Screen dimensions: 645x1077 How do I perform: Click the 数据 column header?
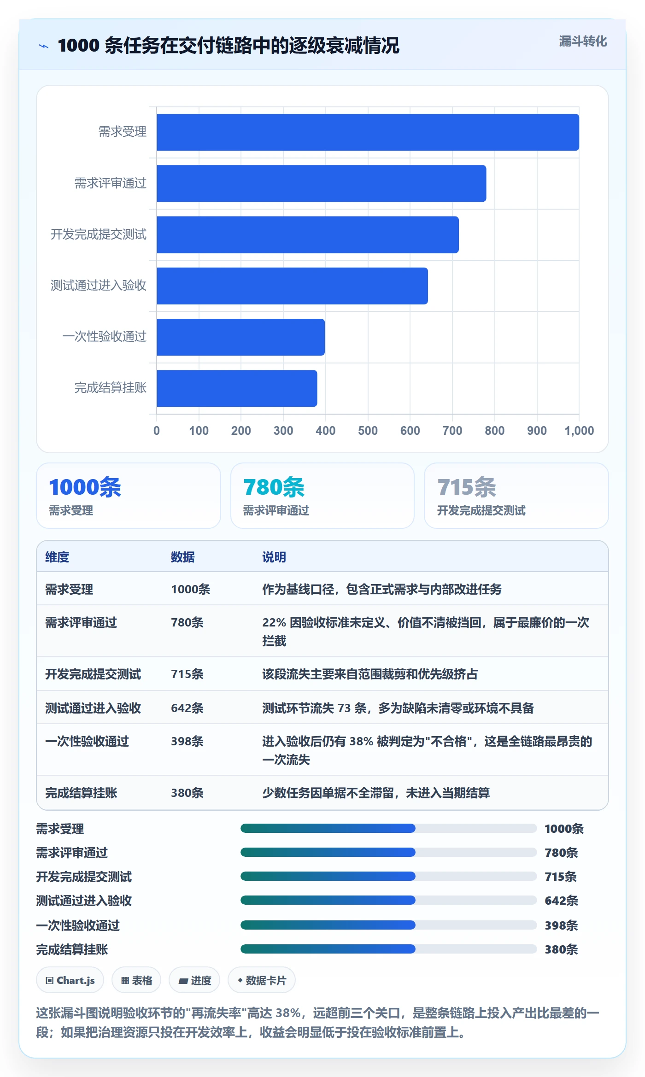(183, 557)
